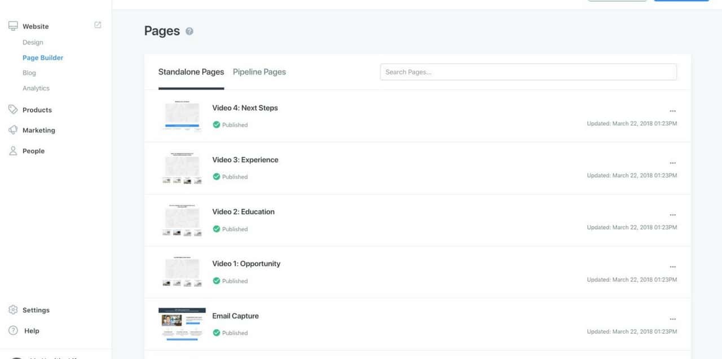Go to Marketing section
This screenshot has width=722, height=359.
click(39, 130)
